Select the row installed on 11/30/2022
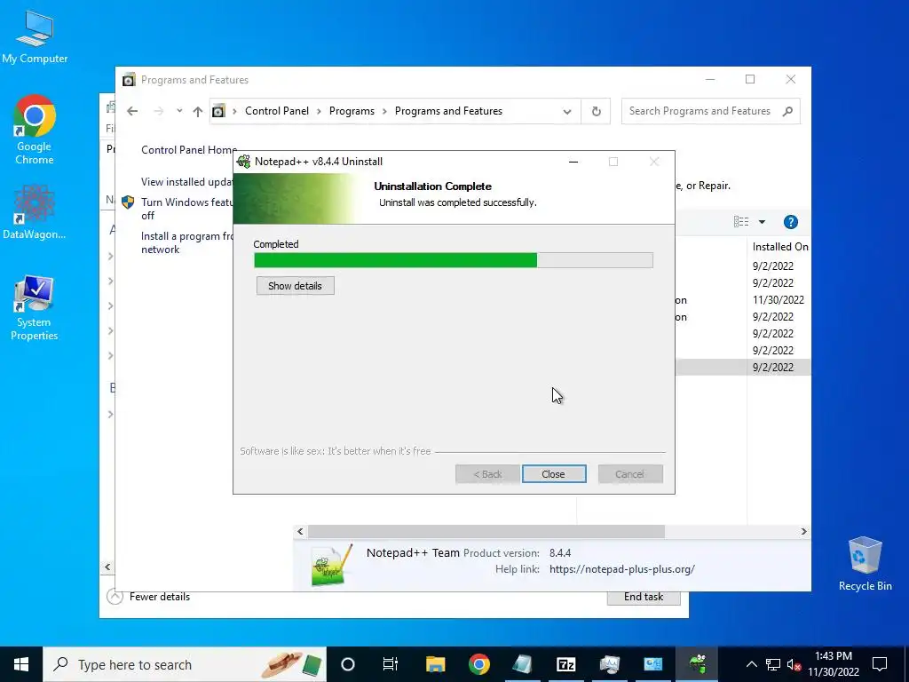Screen dimensions: 909x682 [x=778, y=300]
